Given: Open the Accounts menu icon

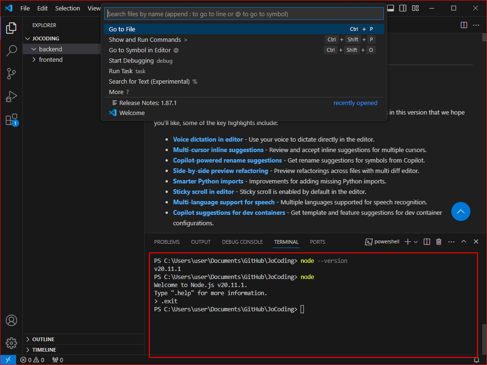Looking at the screenshot, I should point(11,320).
